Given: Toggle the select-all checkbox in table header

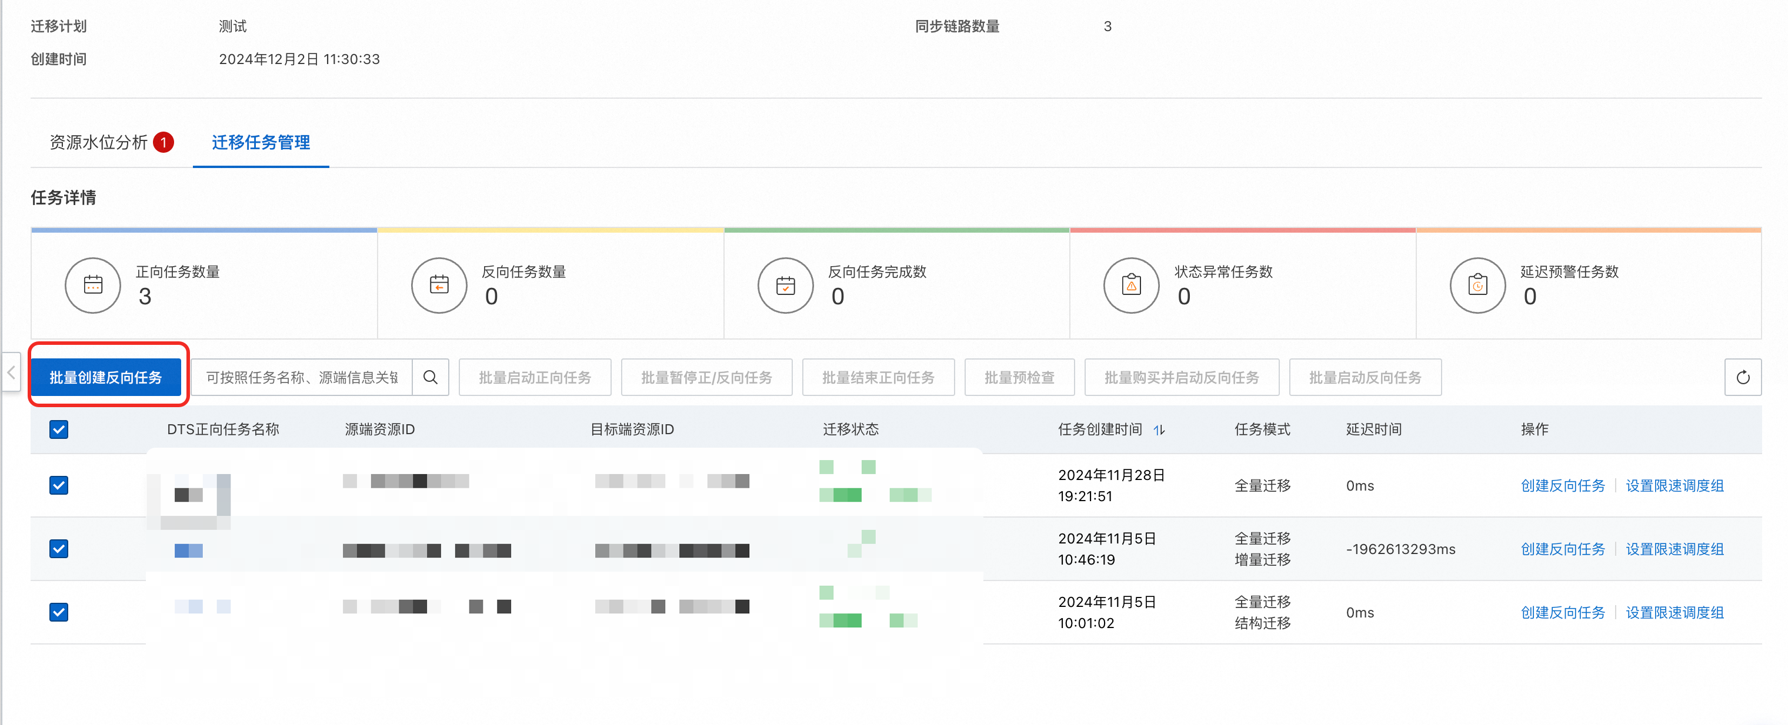Looking at the screenshot, I should pyautogui.click(x=59, y=429).
